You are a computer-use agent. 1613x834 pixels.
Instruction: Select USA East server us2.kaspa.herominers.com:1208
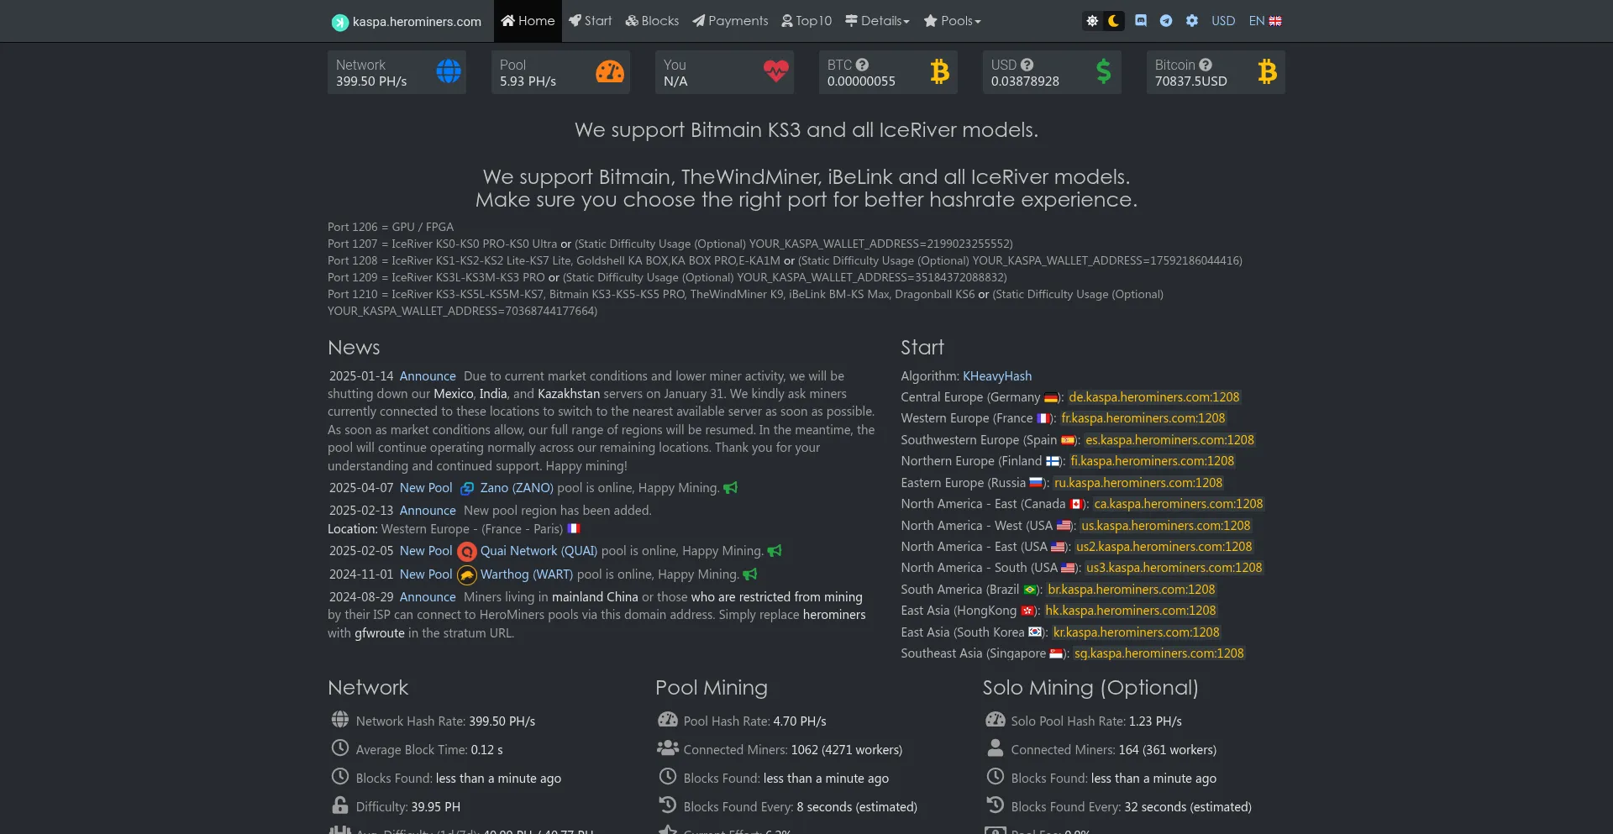click(x=1164, y=547)
